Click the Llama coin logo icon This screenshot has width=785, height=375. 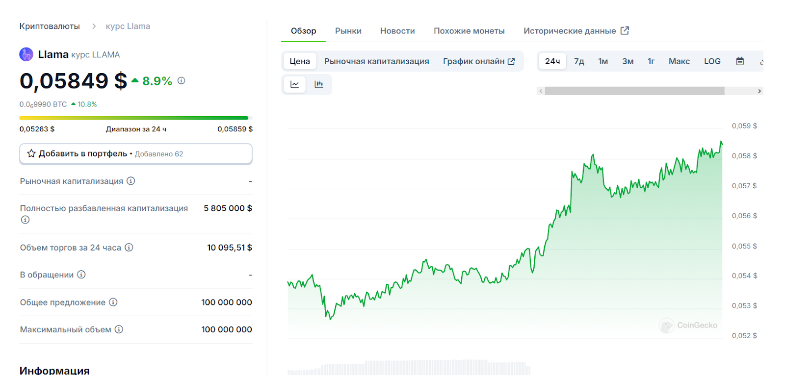26,54
